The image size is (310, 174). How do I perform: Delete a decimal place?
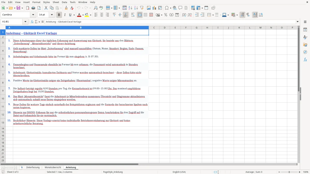point(190,15)
